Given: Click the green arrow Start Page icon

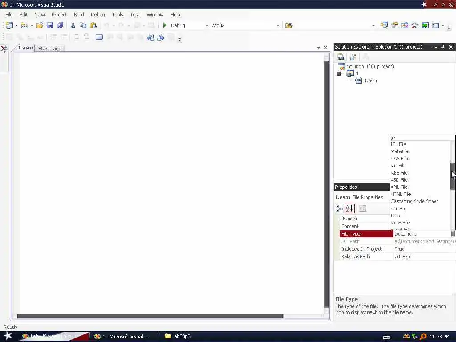Looking at the screenshot, I should tap(425, 25).
